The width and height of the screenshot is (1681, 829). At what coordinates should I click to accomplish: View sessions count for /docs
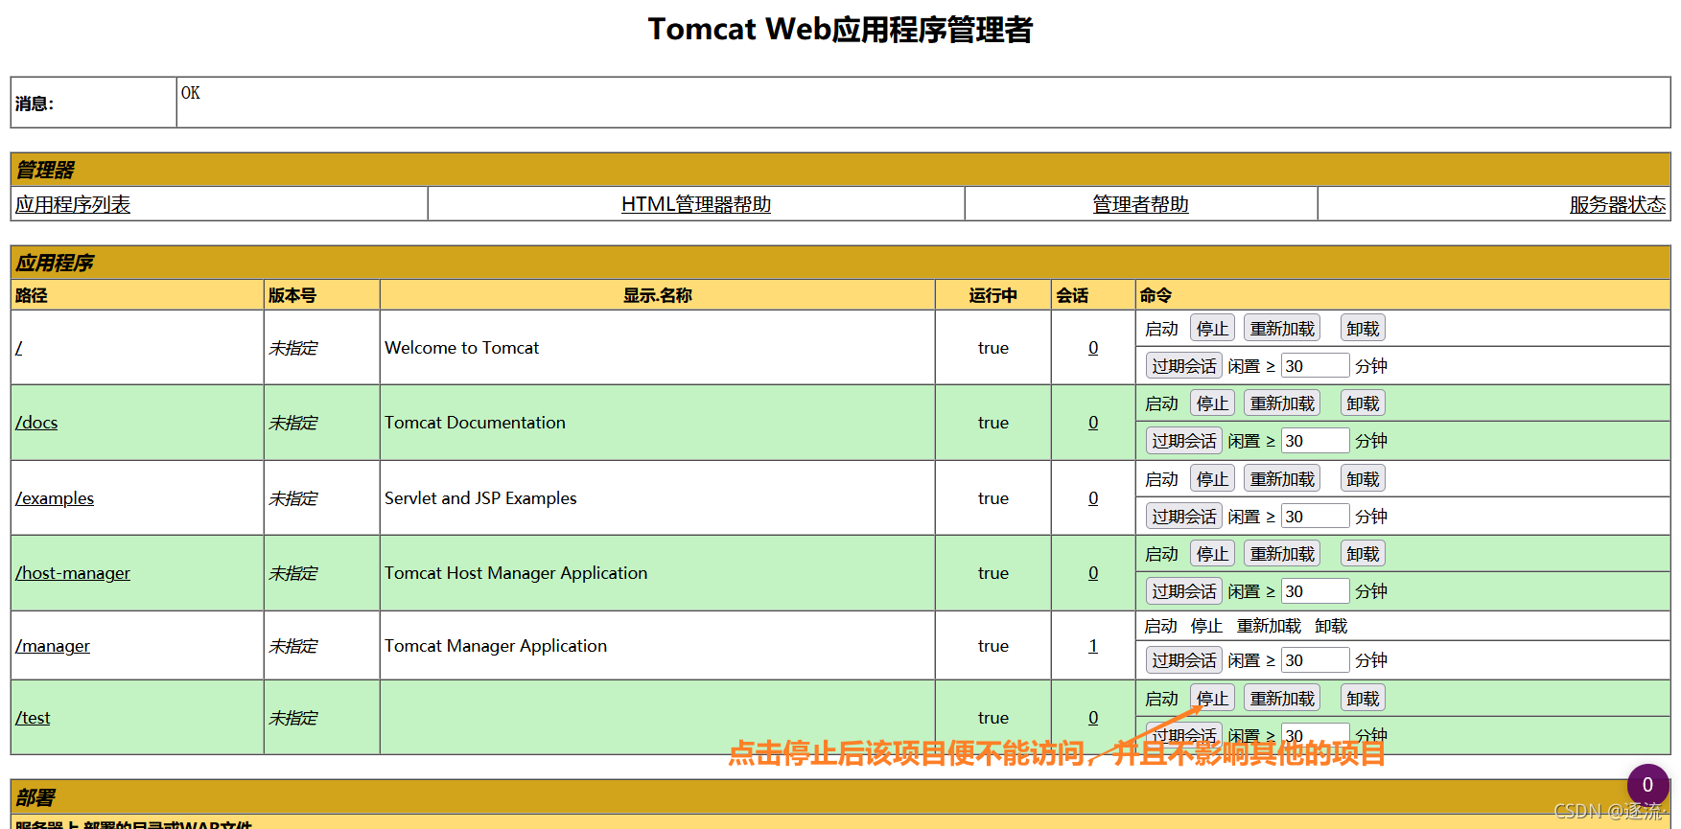pos(1093,423)
